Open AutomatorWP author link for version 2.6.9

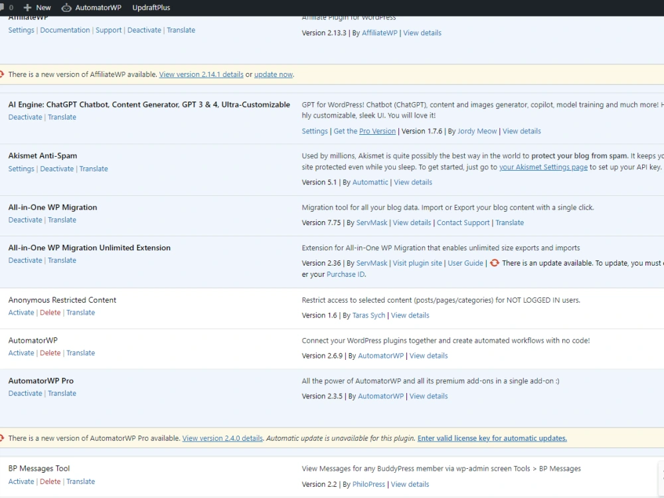[380, 356]
